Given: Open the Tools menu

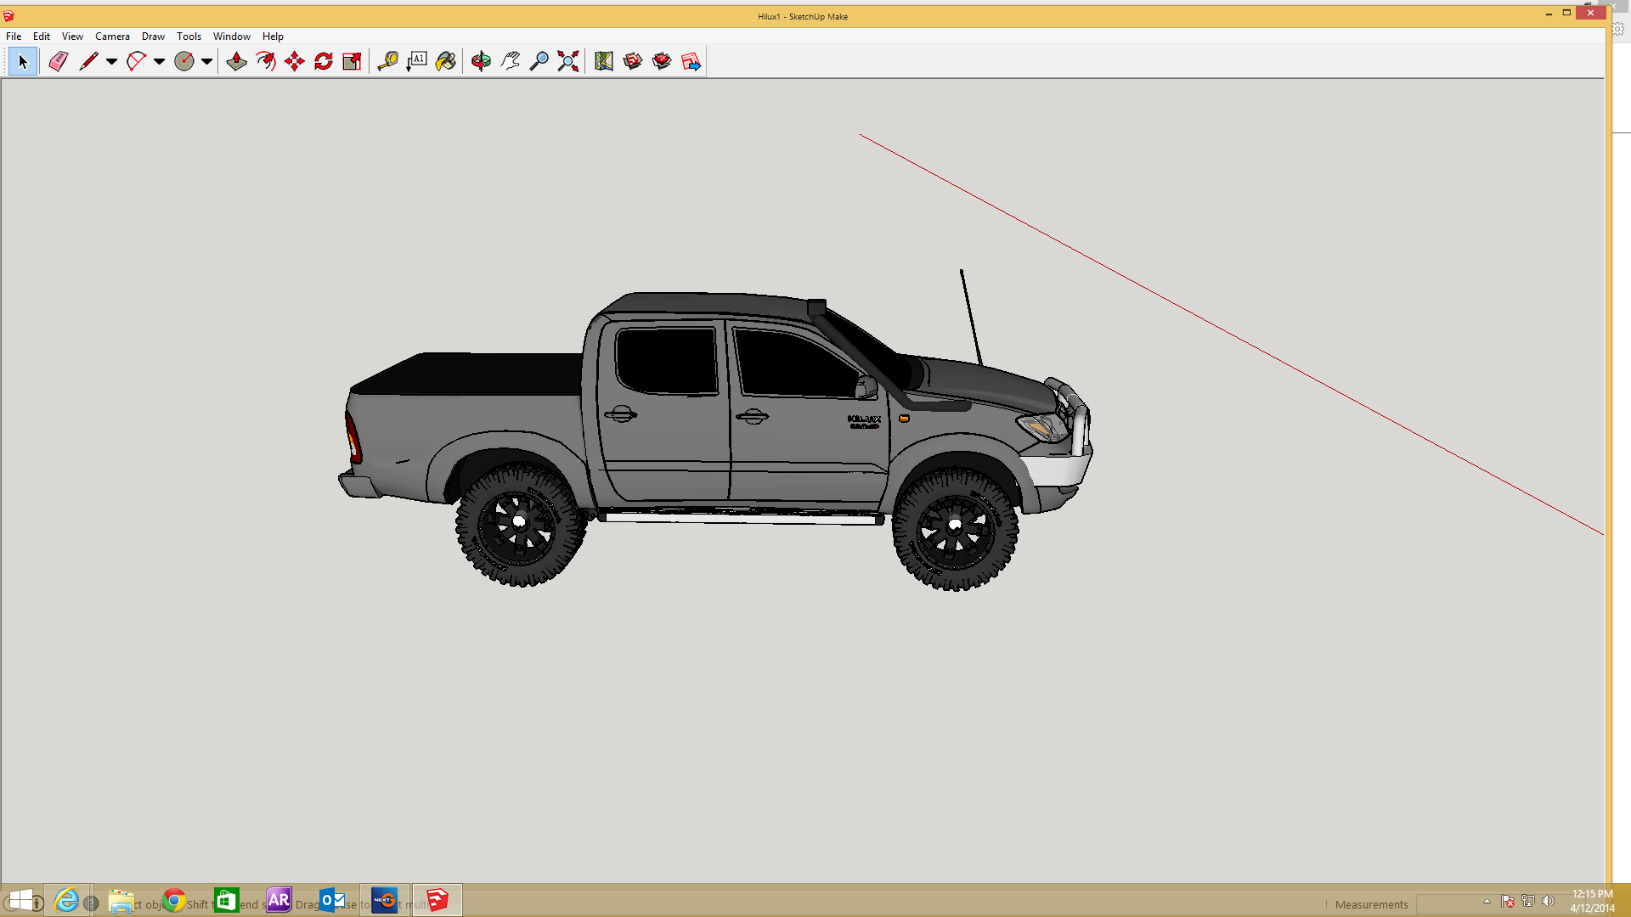Looking at the screenshot, I should pos(189,37).
